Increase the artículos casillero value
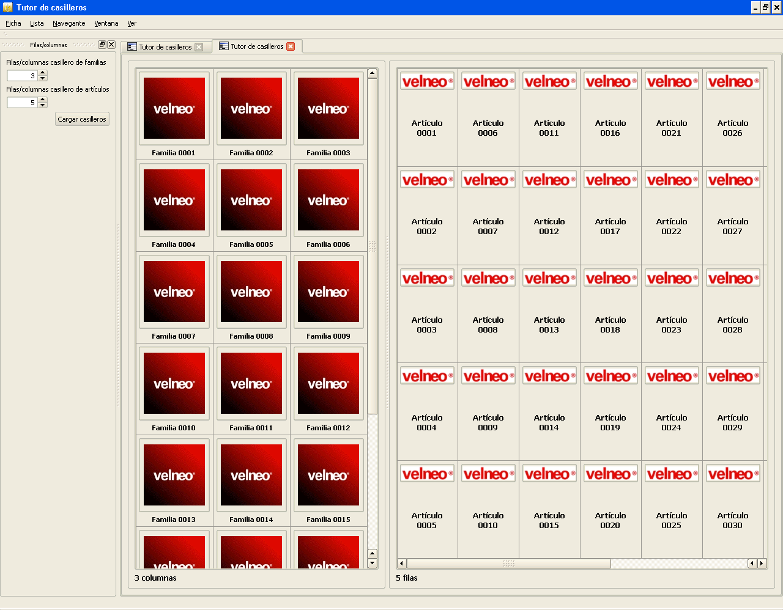 [43, 100]
